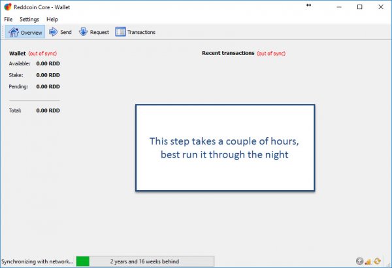Click the red "(out of sync)" beside Wallet

42,54
